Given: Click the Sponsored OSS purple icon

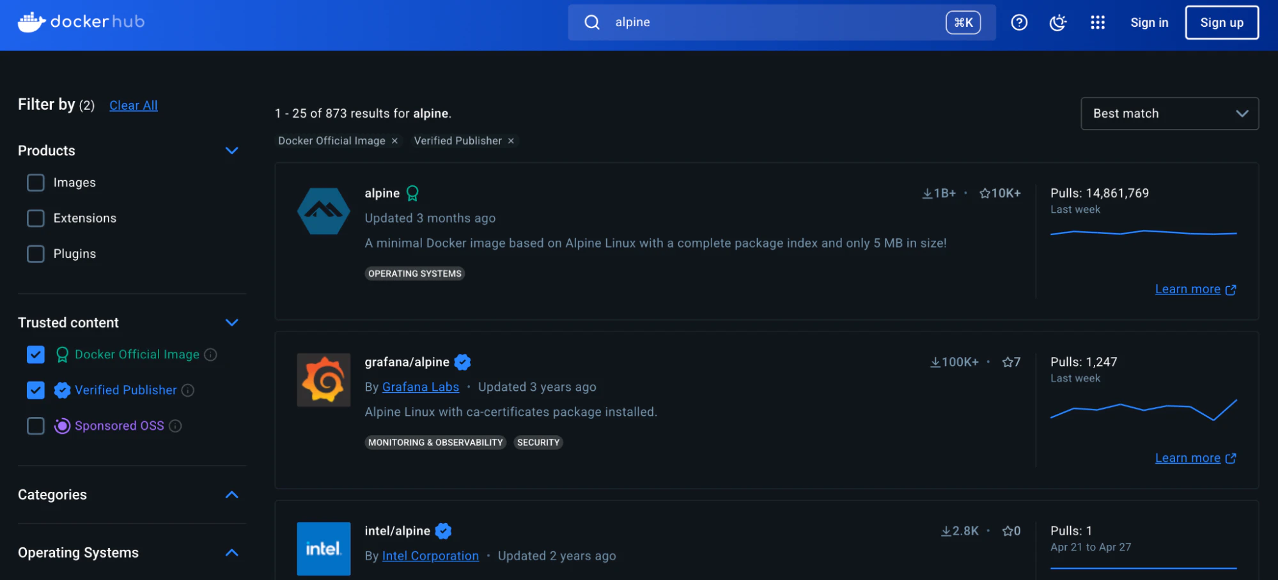Looking at the screenshot, I should click(62, 426).
